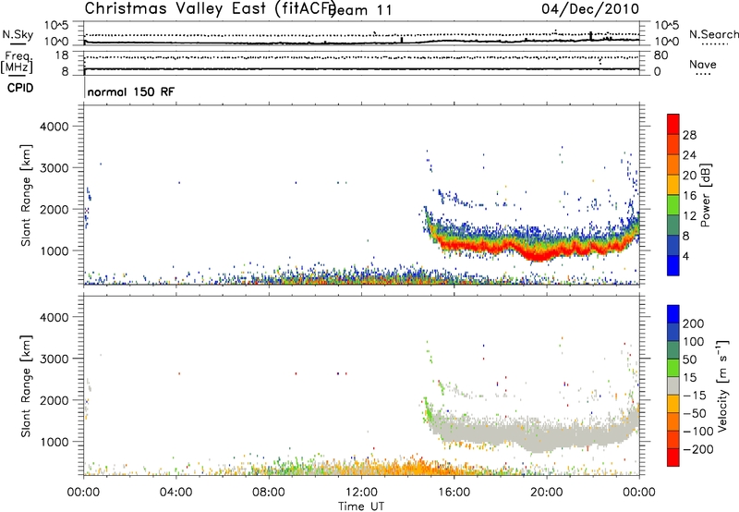The width and height of the screenshot is (739, 512).
Task: Click the Slant Range label of power panel
Action: (26, 195)
